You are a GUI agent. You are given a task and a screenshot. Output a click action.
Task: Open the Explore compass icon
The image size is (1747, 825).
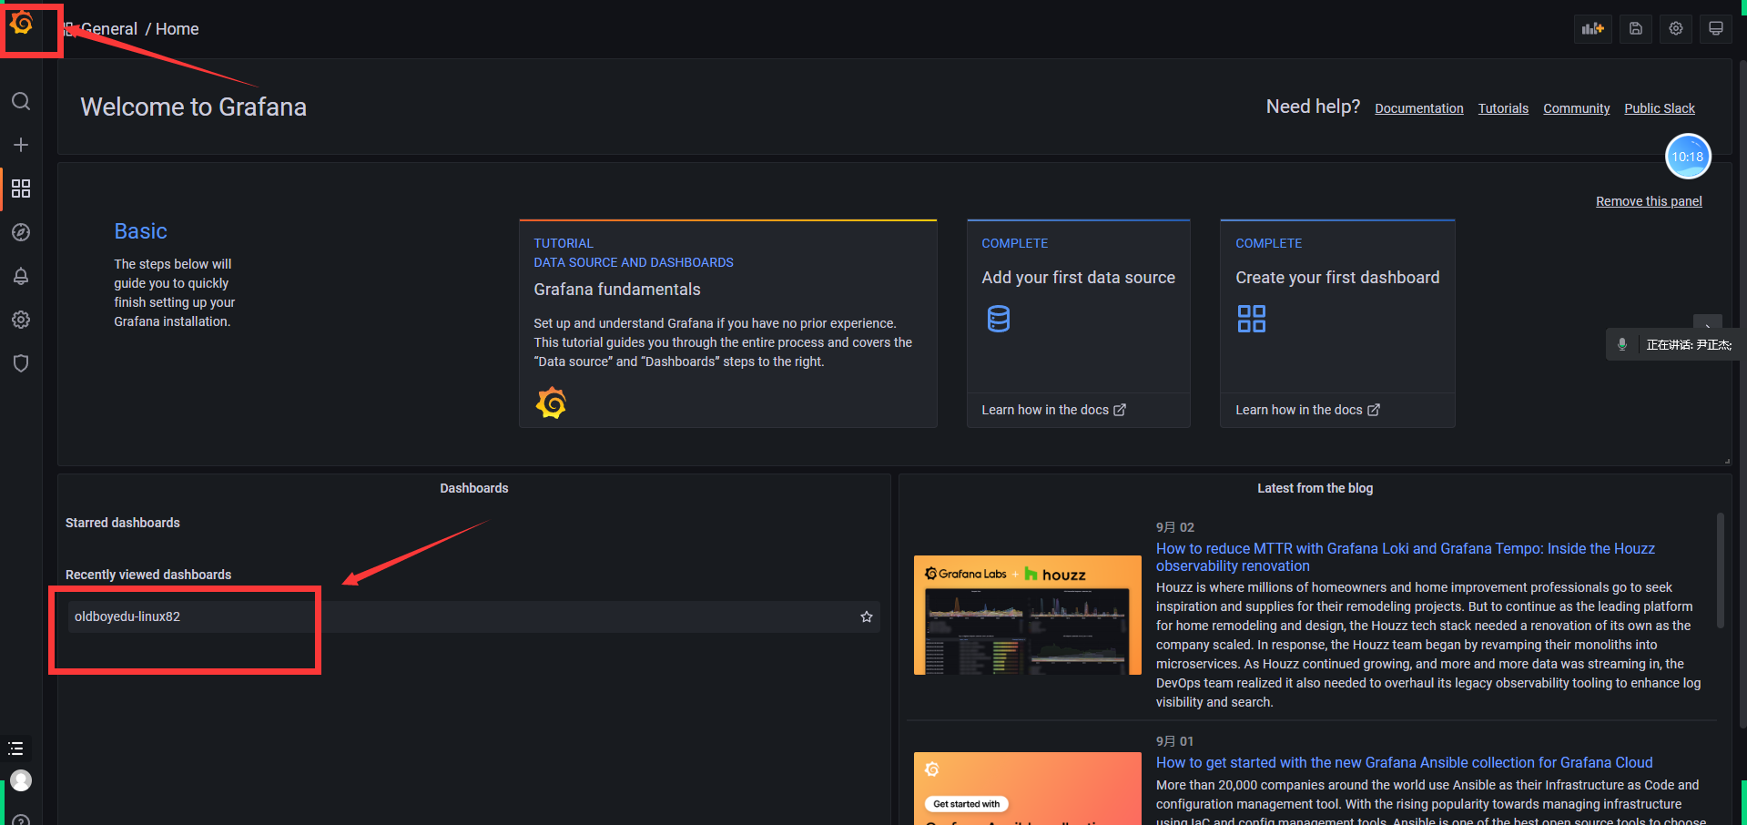21,232
